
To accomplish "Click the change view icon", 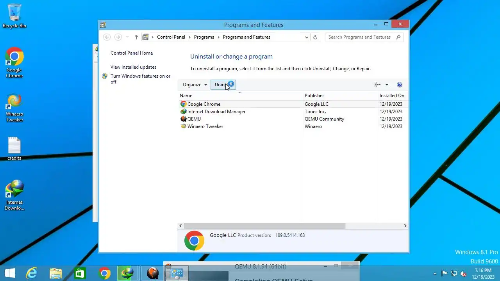I will (x=377, y=85).
